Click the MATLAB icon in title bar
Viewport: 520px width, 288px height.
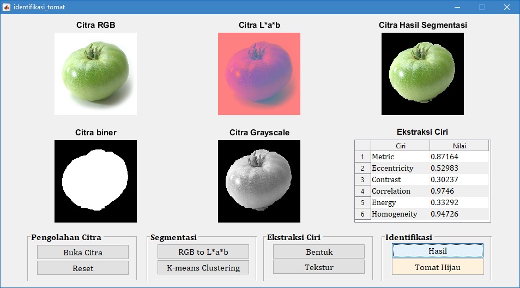click(7, 7)
